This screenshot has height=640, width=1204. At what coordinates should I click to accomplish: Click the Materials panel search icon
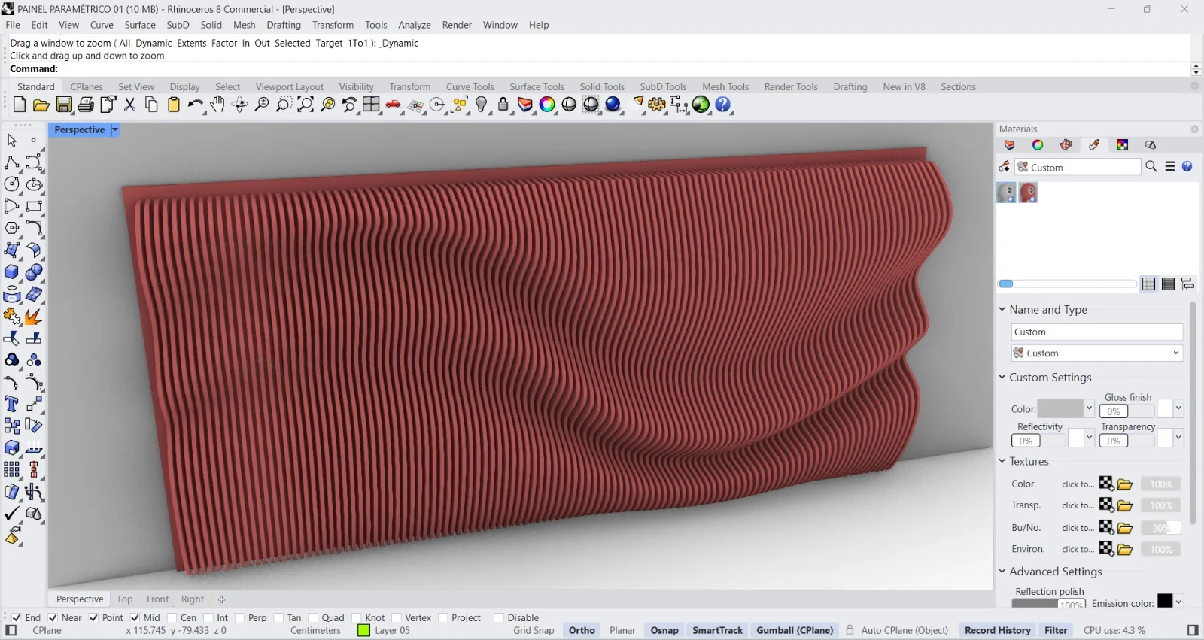click(1151, 167)
